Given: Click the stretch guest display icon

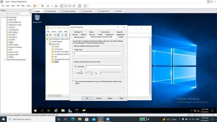Looking at the screenshot, I should pos(85,6).
